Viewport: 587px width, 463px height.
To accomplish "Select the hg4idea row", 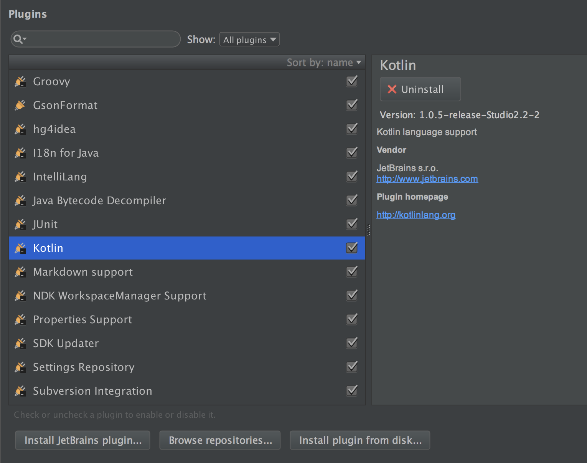I will click(x=187, y=129).
